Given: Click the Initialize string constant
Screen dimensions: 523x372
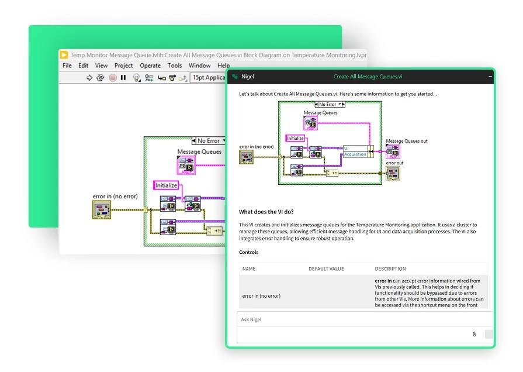Looking at the screenshot, I should point(166,185).
